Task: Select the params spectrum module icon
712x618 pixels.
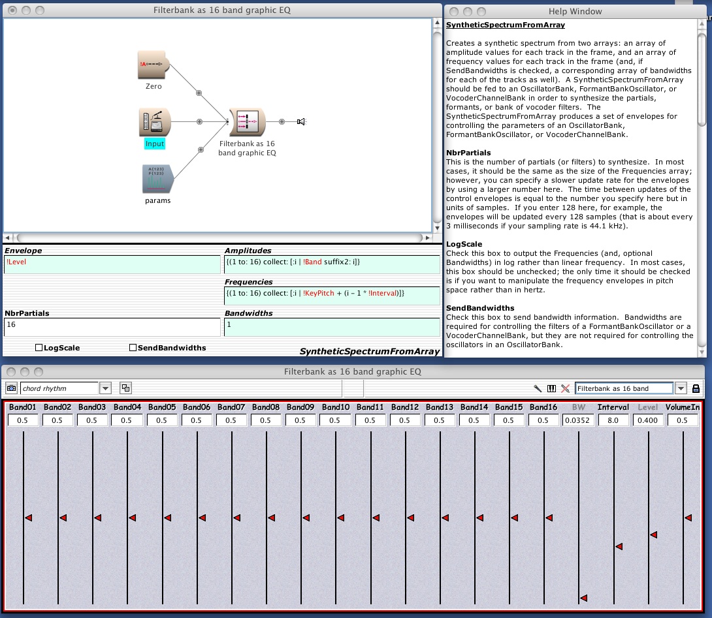Action: coord(158,179)
